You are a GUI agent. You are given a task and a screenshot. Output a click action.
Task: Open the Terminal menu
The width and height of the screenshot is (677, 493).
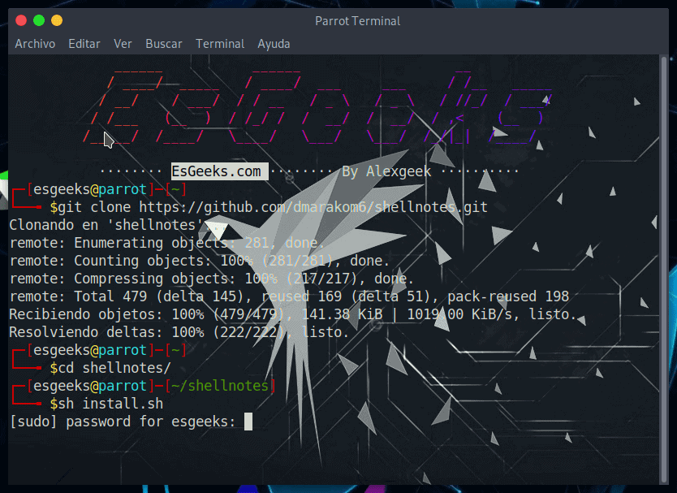pos(220,44)
